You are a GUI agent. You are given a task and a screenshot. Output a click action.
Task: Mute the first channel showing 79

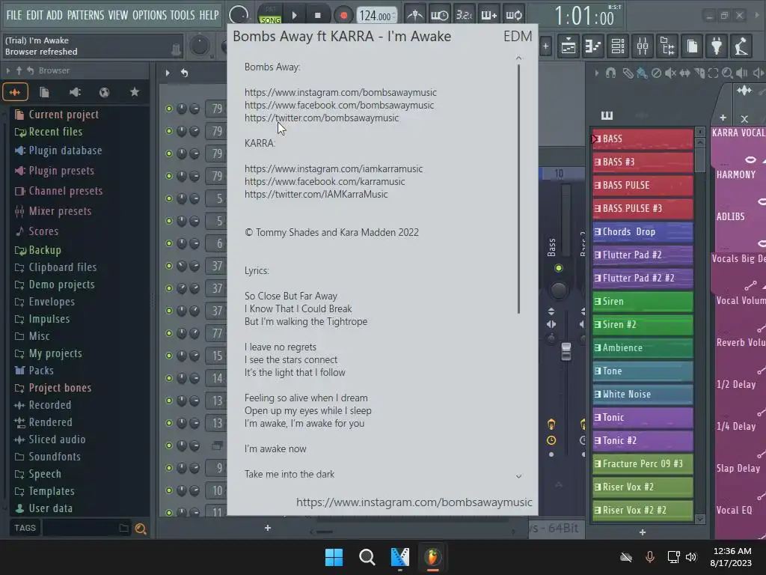click(169, 109)
